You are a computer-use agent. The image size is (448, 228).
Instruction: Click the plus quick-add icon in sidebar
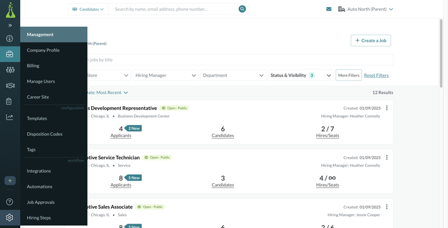10,180
